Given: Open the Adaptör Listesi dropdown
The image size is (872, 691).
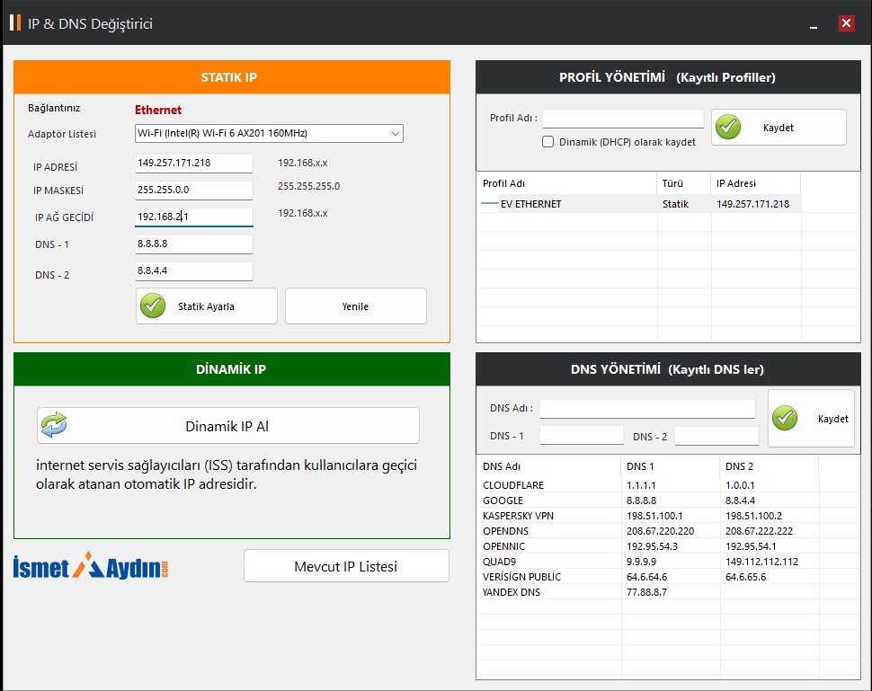Looking at the screenshot, I should pyautogui.click(x=268, y=134).
